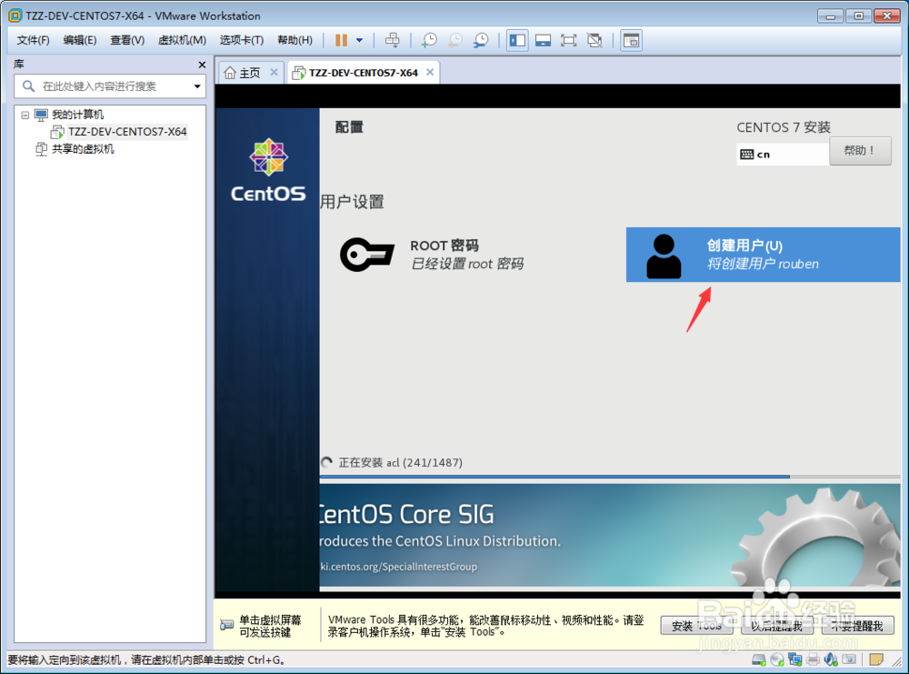The image size is (909, 674).
Task: Click the CD/DVD drive status bar icon
Action: pos(777,659)
